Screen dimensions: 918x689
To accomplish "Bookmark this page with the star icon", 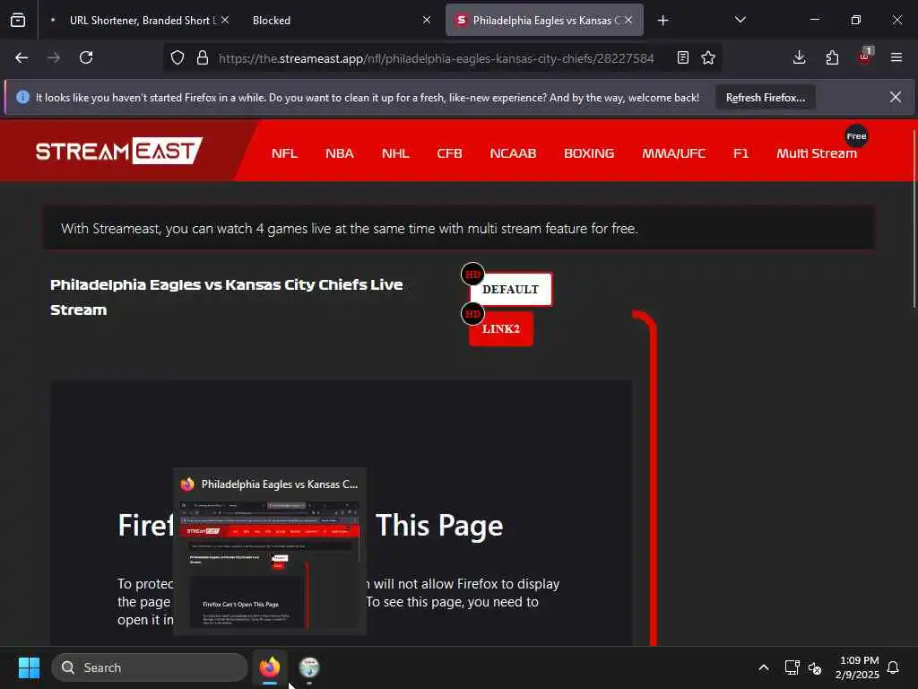I will coord(708,57).
